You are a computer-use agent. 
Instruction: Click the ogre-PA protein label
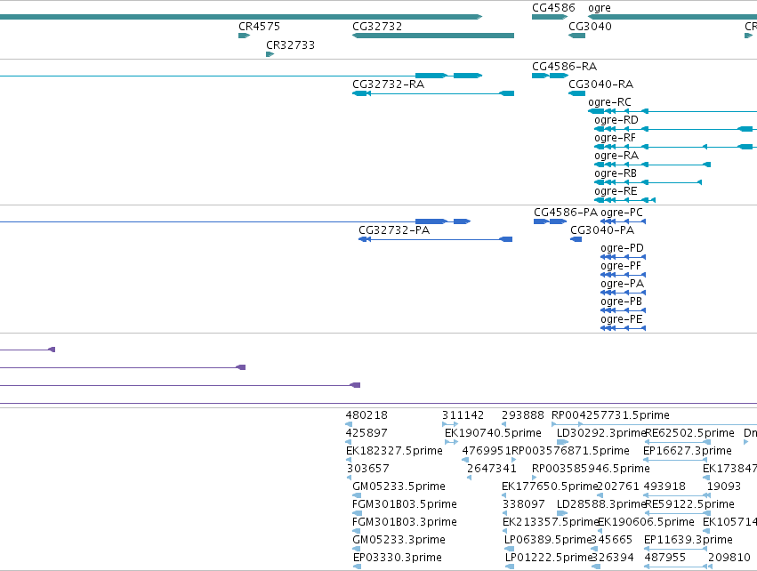623,284
